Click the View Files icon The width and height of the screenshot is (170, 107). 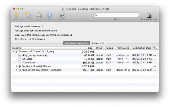point(62,15)
